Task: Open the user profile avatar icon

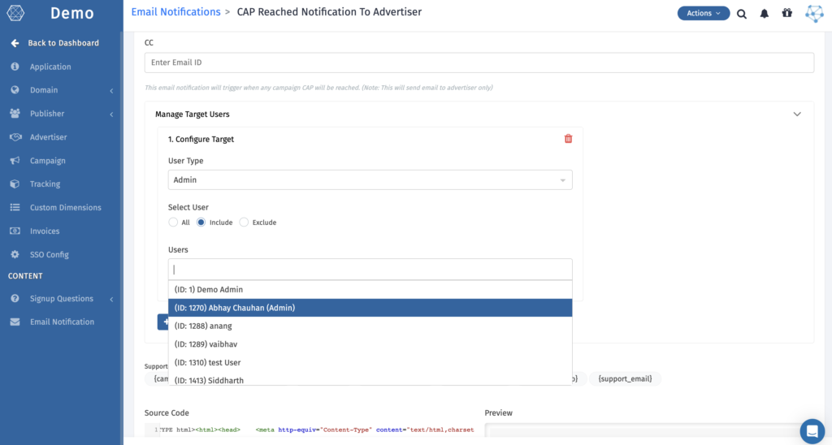Action: click(813, 14)
